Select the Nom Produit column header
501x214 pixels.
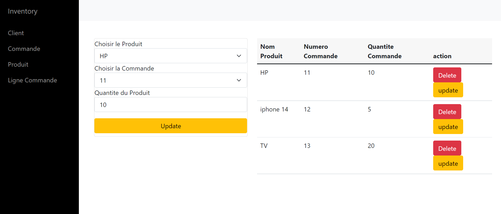pyautogui.click(x=271, y=51)
